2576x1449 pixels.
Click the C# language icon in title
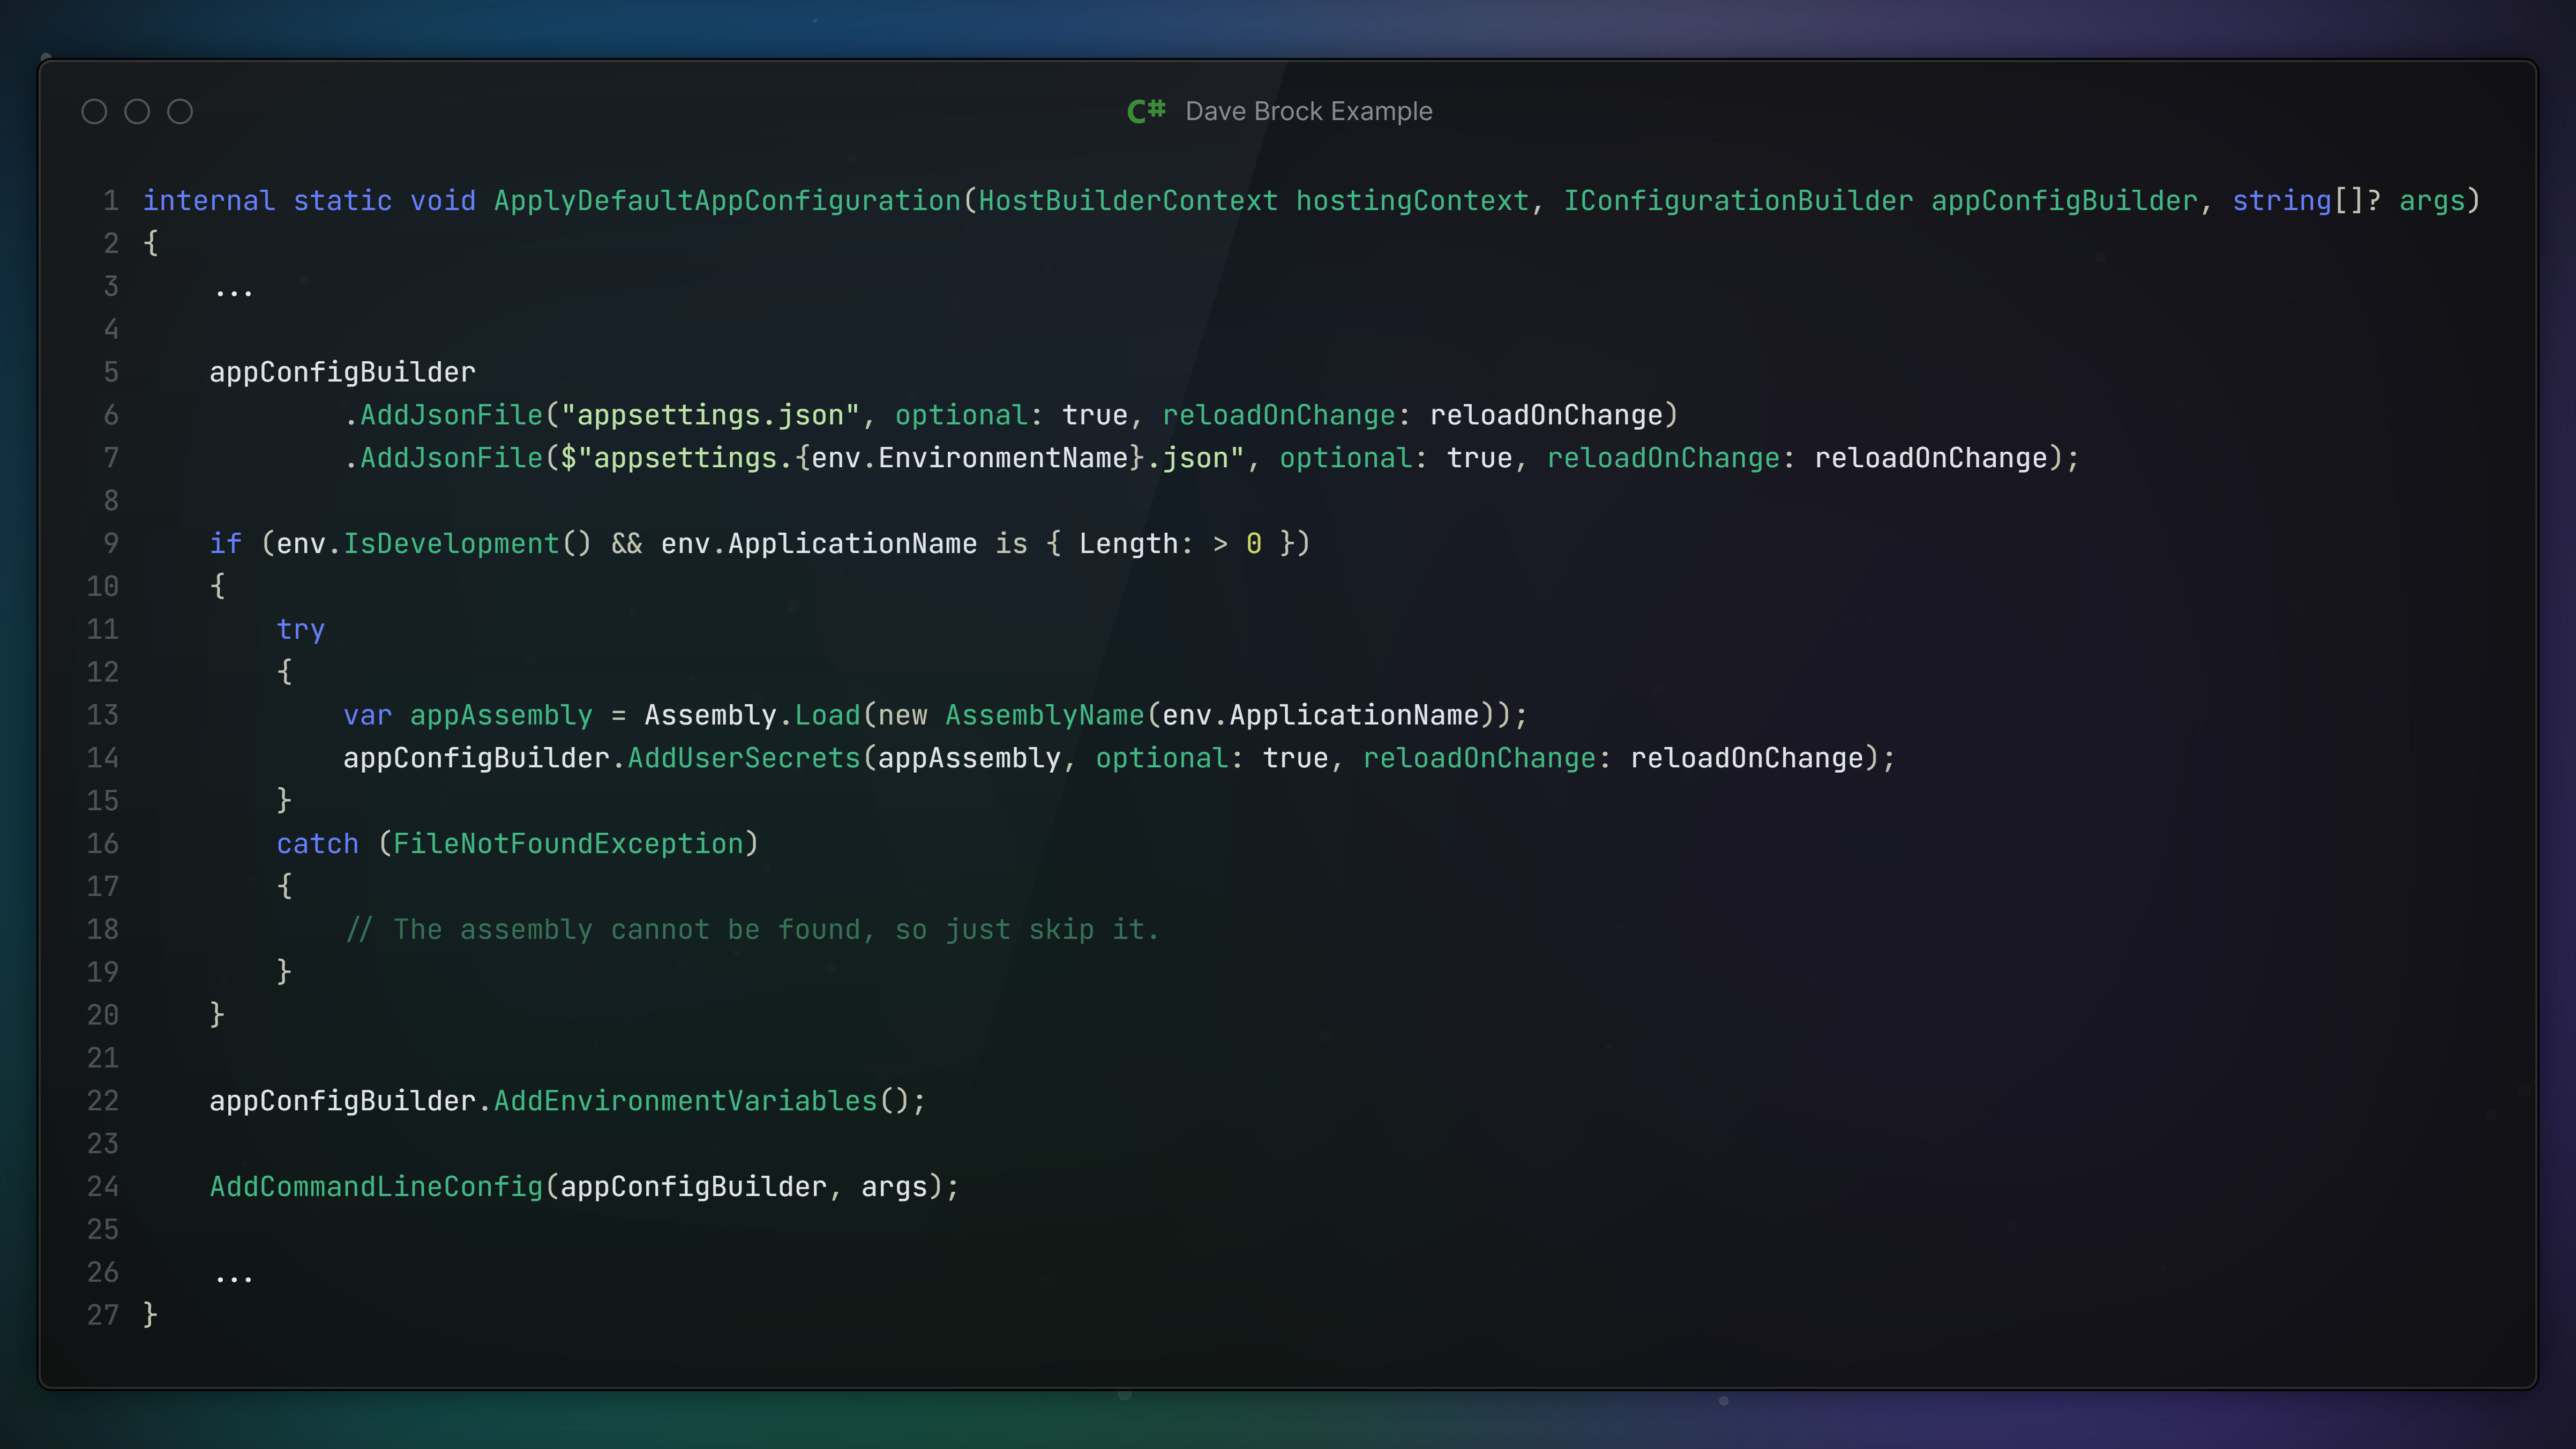[x=1146, y=111]
